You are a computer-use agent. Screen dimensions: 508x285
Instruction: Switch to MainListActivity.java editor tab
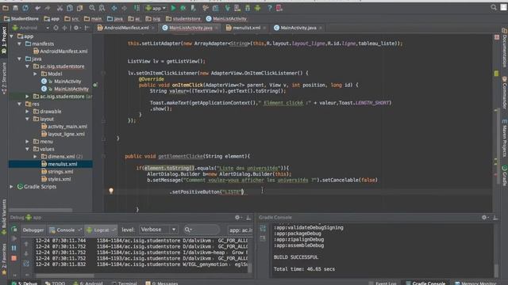(190, 28)
